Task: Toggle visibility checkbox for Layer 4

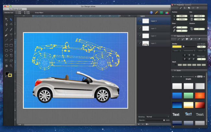Action: tap(140, 21)
